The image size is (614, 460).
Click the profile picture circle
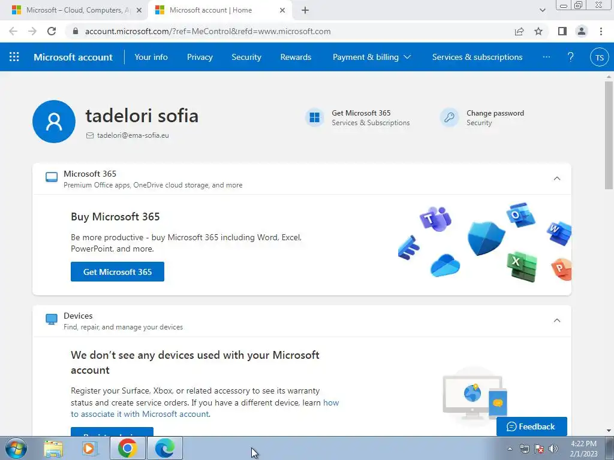point(54,121)
